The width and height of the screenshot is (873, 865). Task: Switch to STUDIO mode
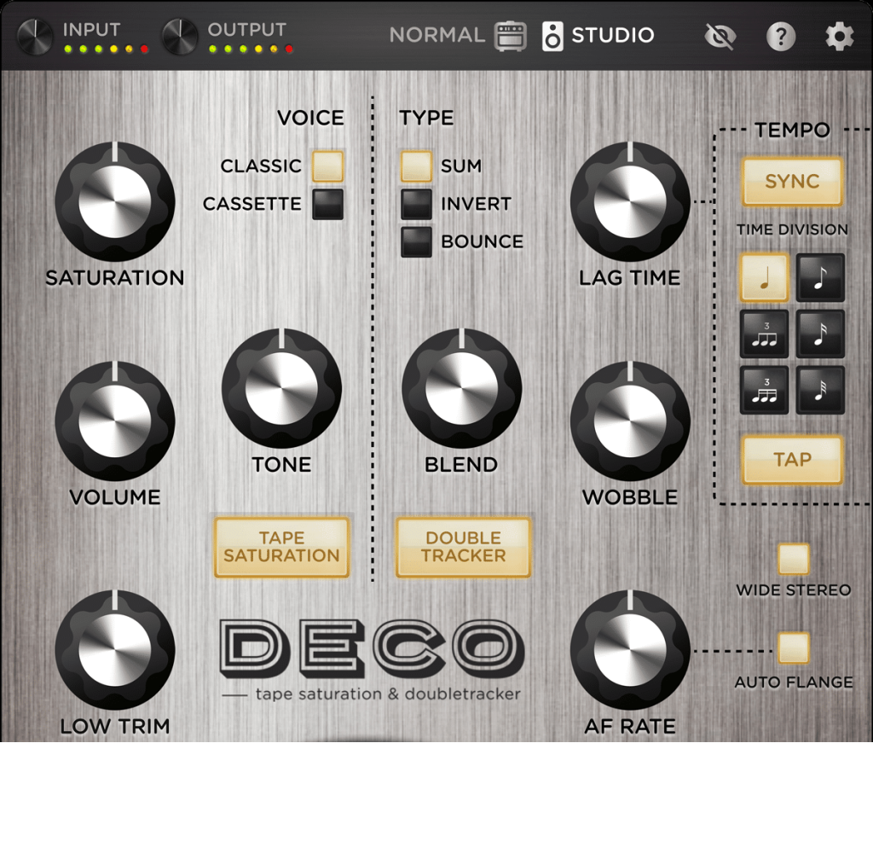tap(612, 35)
